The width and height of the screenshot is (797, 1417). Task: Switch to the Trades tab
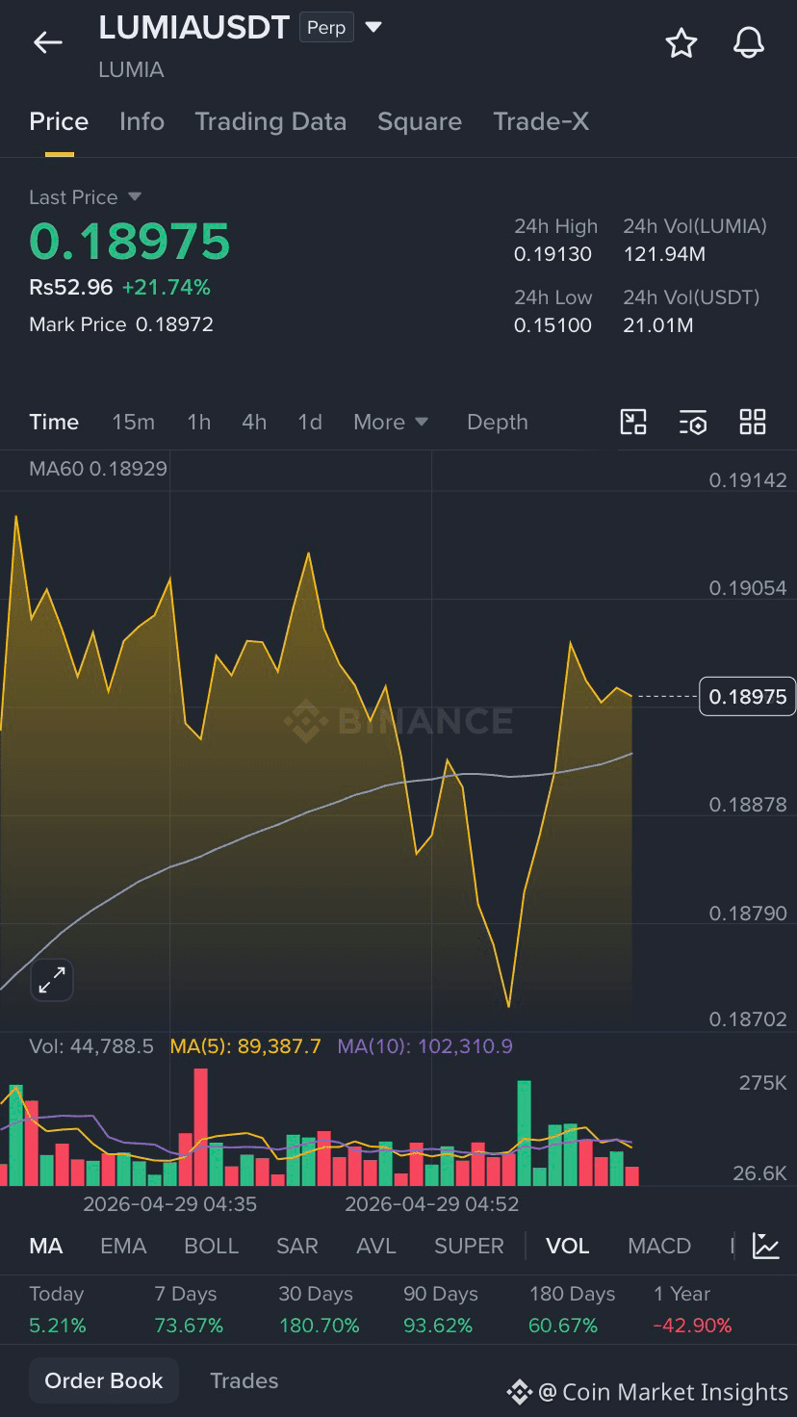pos(244,1380)
